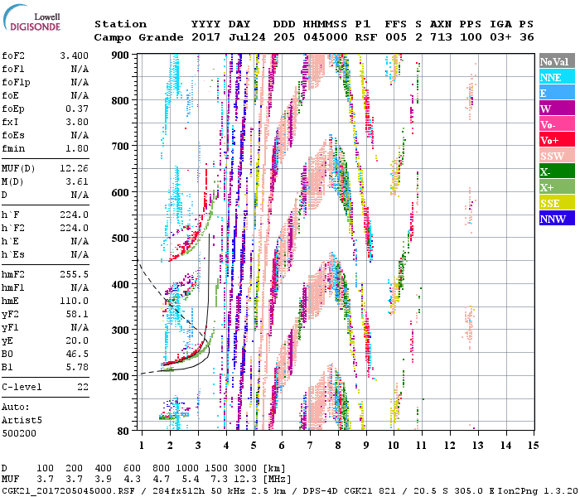Image resolution: width=580 pixels, height=497 pixels.
Task: Click the Artist5 auto-scaling label
Action: pos(21,420)
